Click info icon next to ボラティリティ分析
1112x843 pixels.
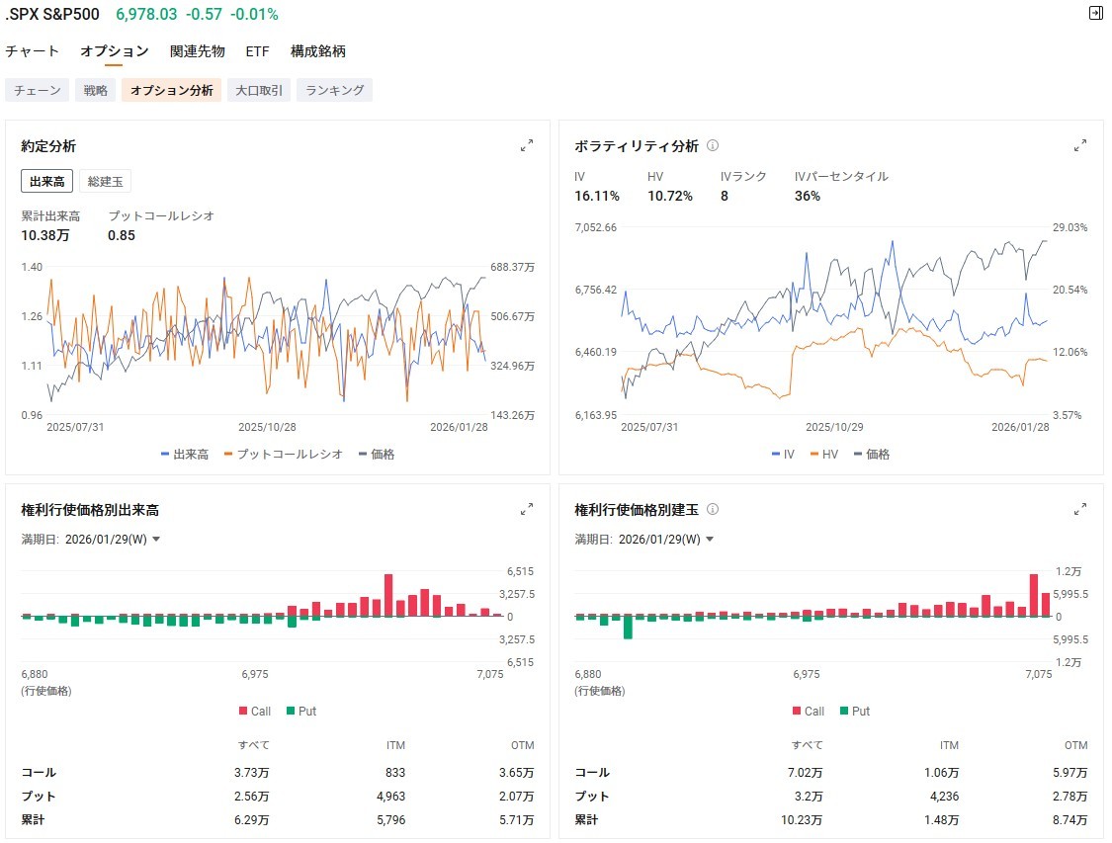(x=713, y=146)
